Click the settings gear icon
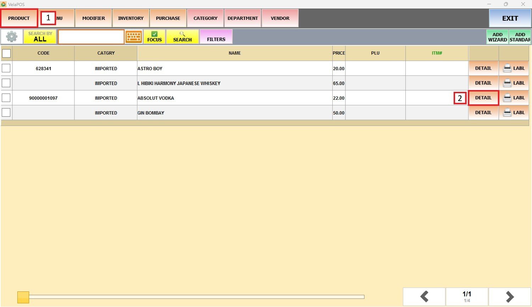This screenshot has height=307, width=532. click(x=12, y=37)
